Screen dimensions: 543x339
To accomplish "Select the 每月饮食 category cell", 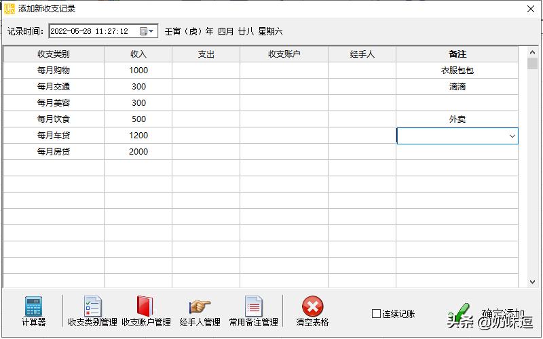I will pyautogui.click(x=54, y=119).
